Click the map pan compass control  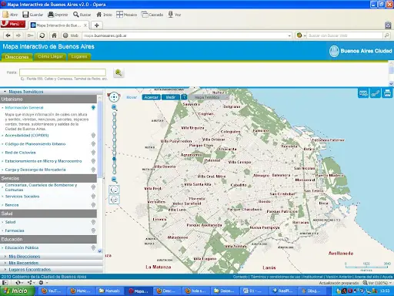114,97
